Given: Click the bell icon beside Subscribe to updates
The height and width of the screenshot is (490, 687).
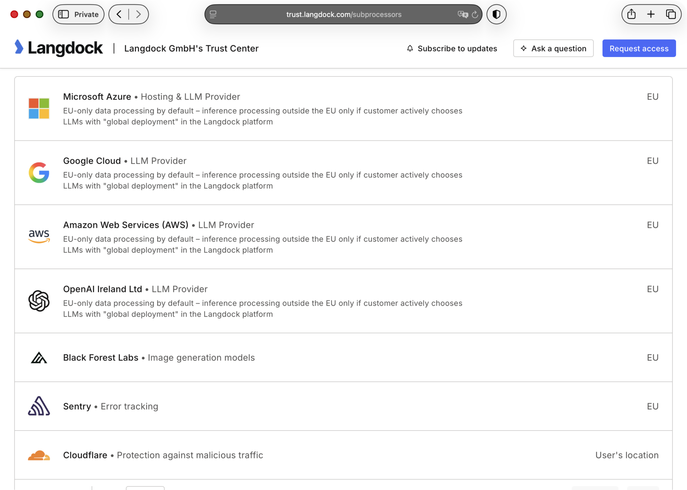Looking at the screenshot, I should [x=410, y=48].
